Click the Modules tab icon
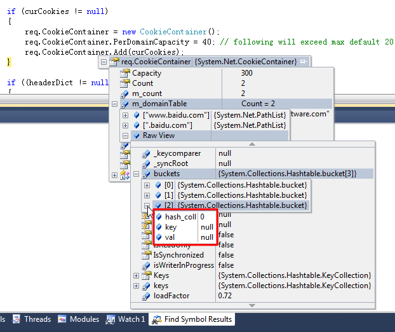This screenshot has height=332, width=395. pyautogui.click(x=62, y=319)
